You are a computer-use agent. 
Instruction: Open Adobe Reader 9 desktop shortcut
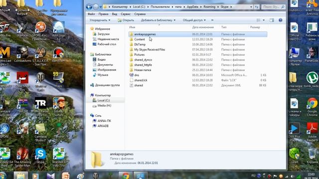312,132
